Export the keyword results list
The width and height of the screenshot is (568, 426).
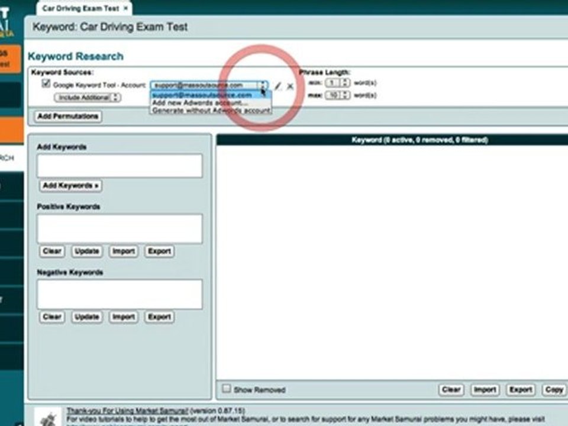pyautogui.click(x=521, y=390)
